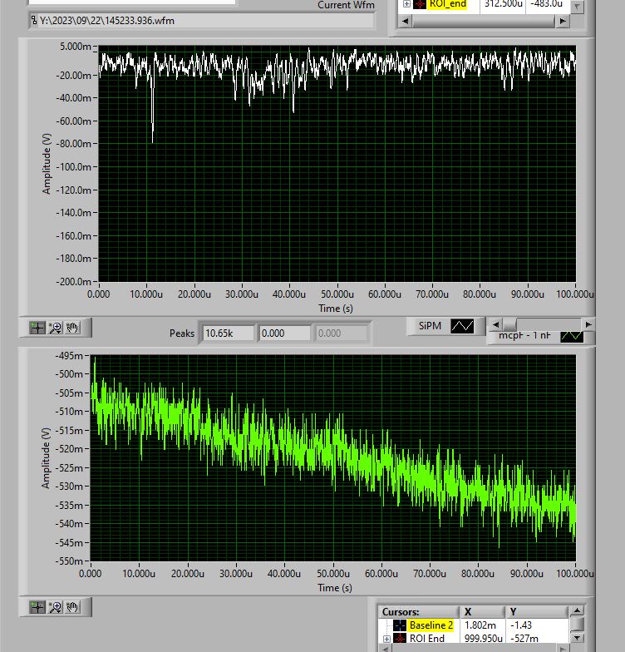
Task: Choose pan hand tool below lower graph
Action: point(72,608)
